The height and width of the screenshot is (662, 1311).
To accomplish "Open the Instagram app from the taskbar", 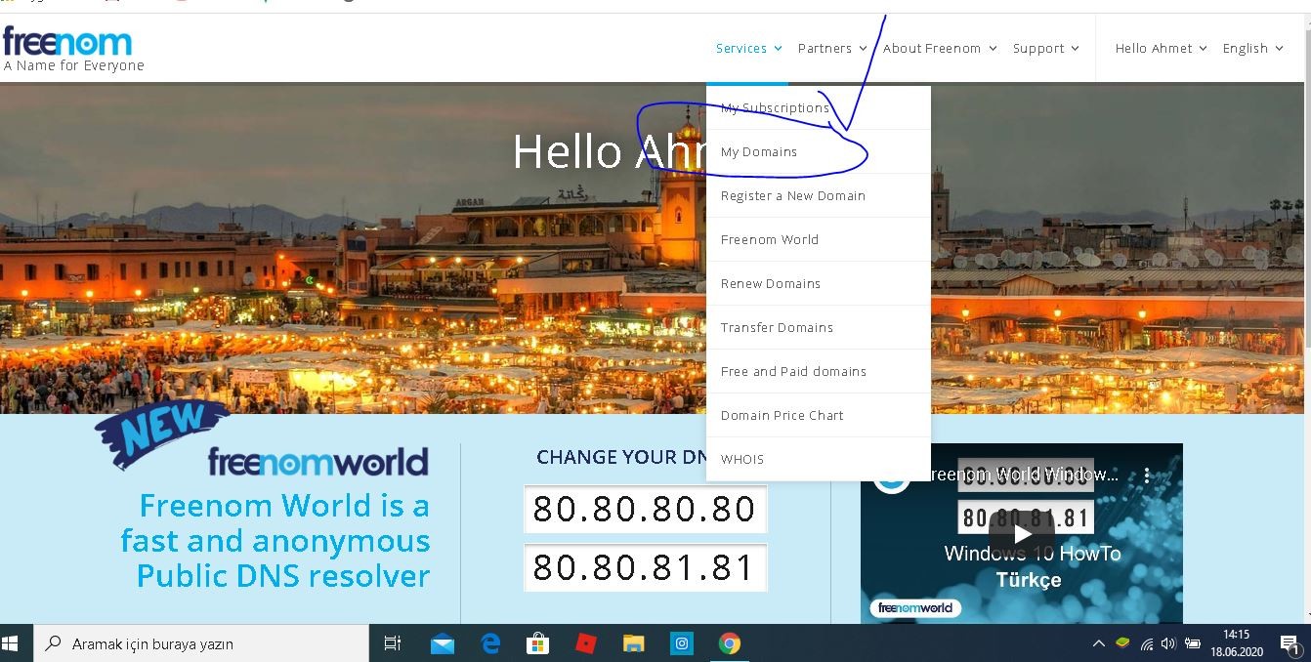I will coord(682,643).
